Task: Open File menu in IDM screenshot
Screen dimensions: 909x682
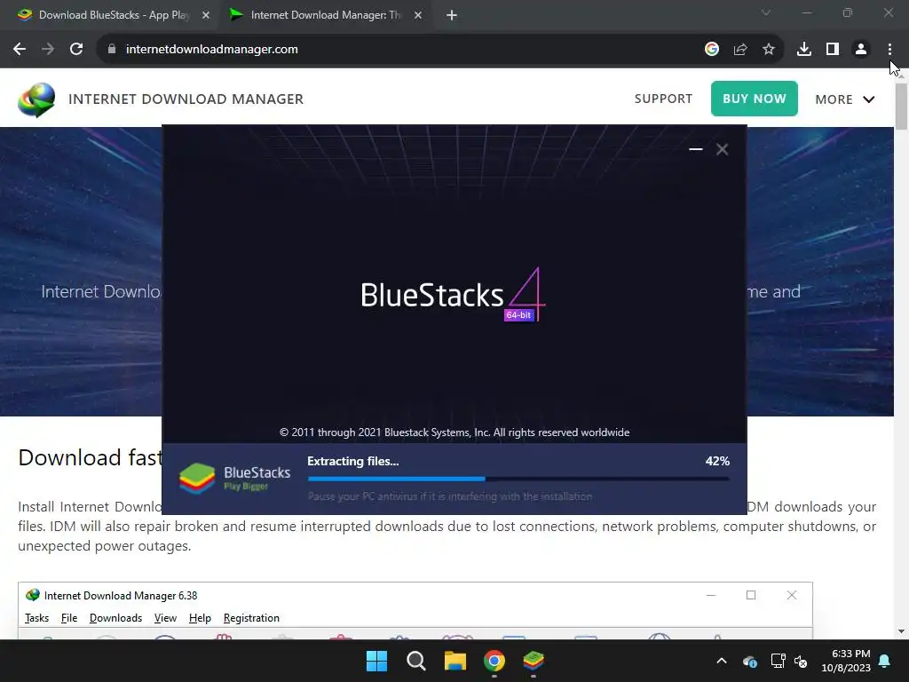Action: pyautogui.click(x=69, y=618)
